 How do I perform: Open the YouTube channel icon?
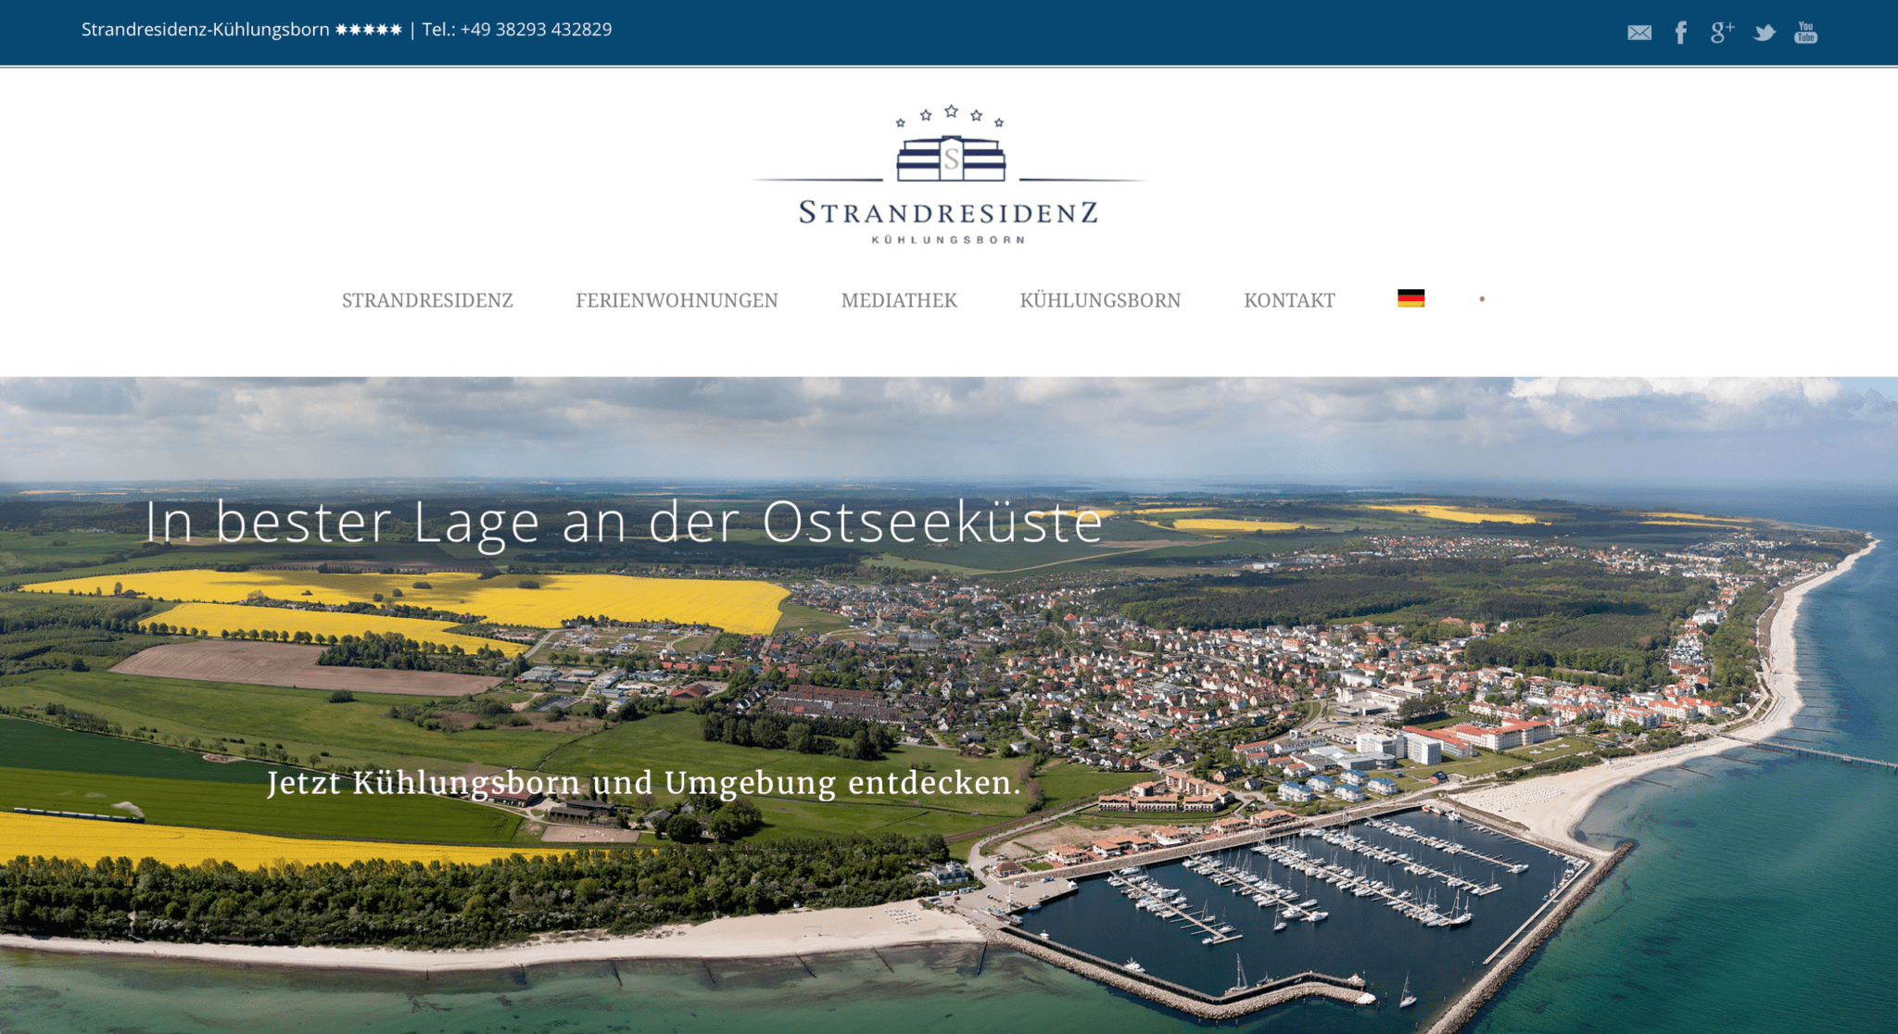[x=1805, y=32]
